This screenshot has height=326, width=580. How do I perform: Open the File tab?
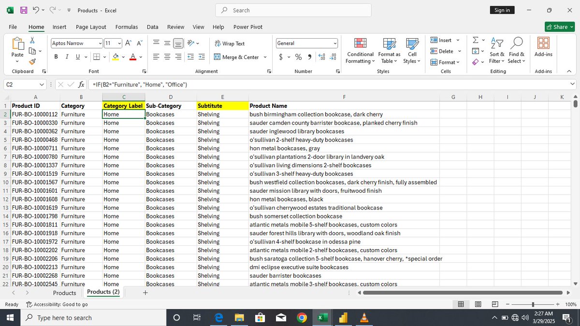click(13, 27)
